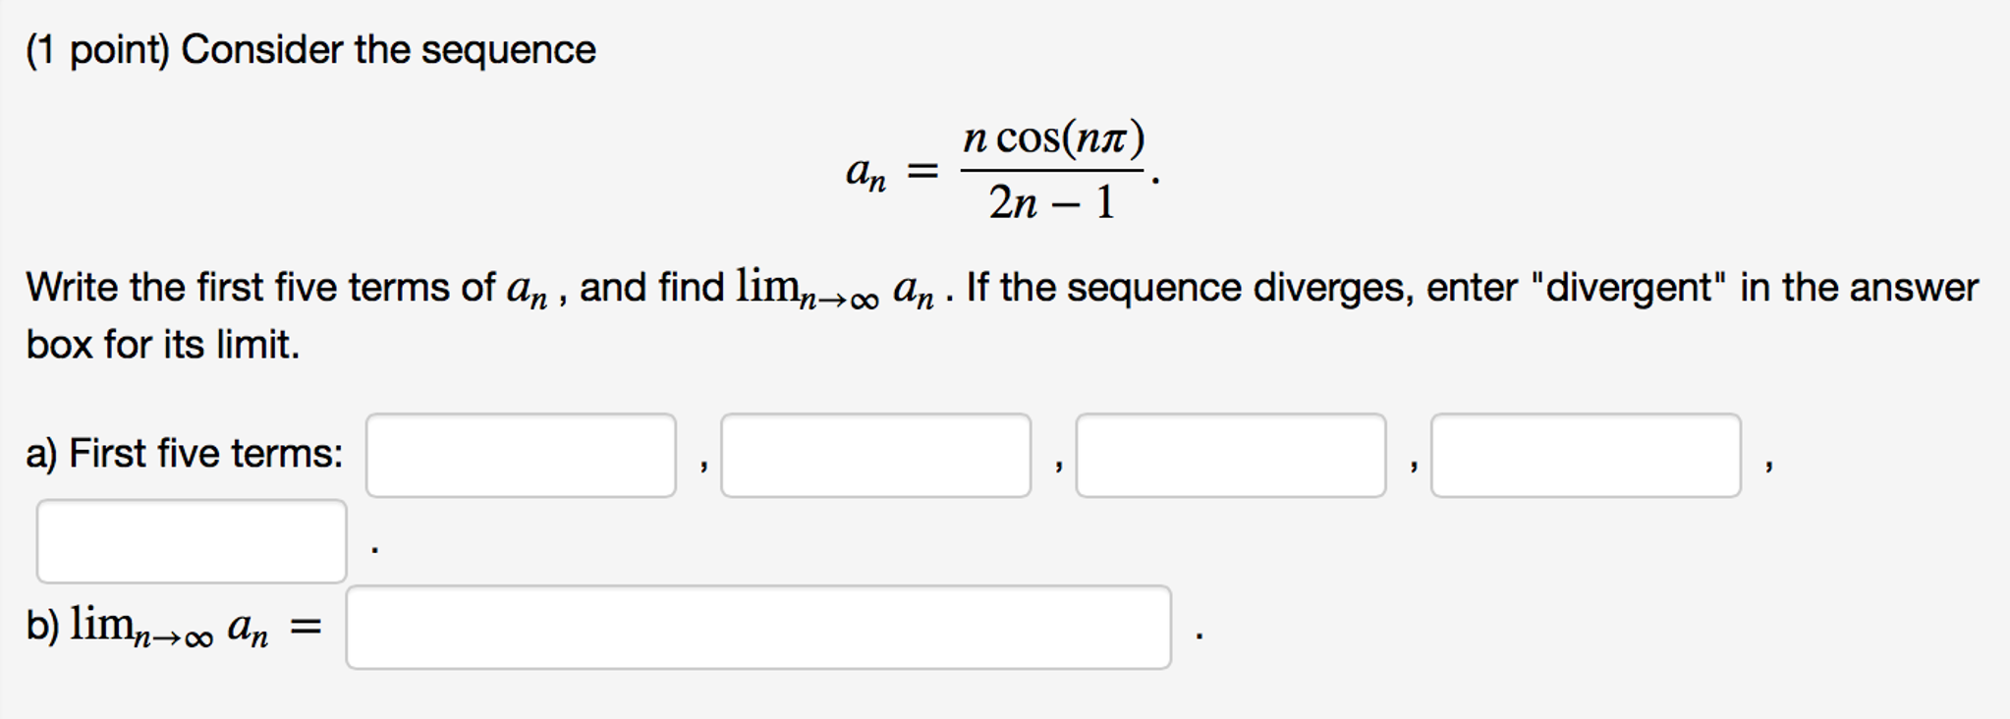The width and height of the screenshot is (2010, 719).
Task: Click the text '(1 point) Consider the sequence'
Action: [308, 47]
